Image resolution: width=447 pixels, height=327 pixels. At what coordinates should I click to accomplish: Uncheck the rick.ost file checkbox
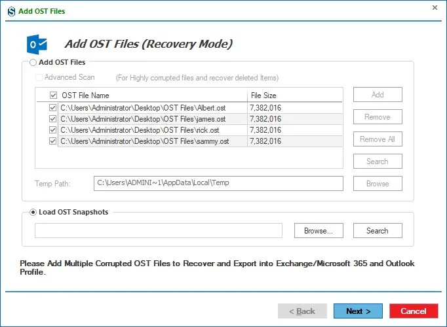pyautogui.click(x=52, y=130)
